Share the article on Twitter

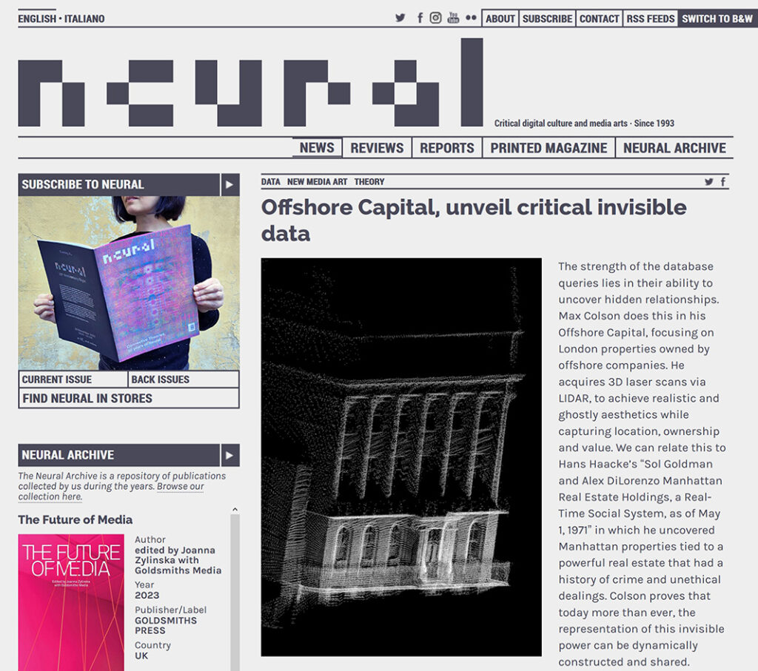pyautogui.click(x=708, y=182)
